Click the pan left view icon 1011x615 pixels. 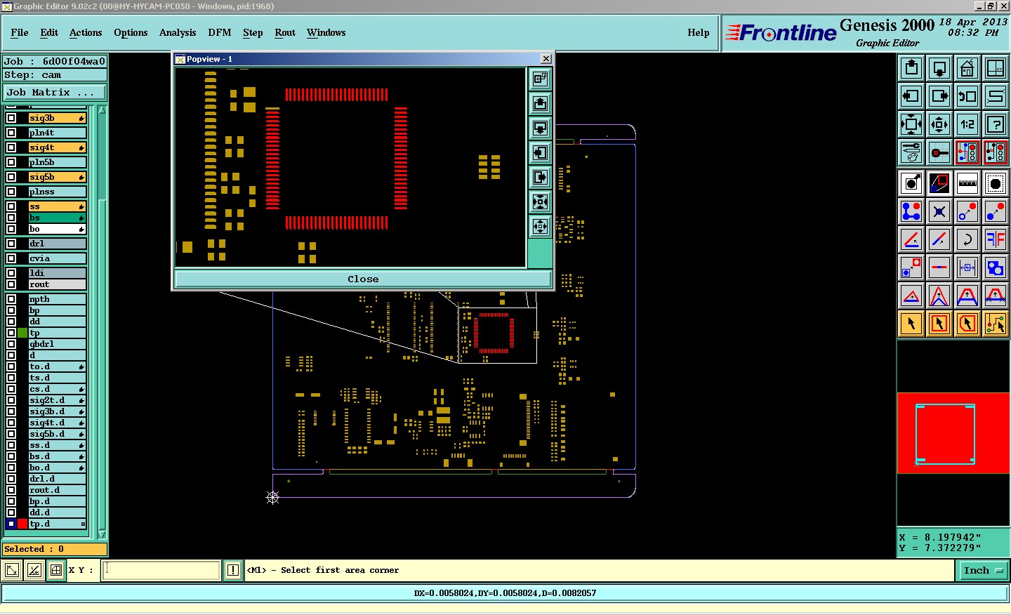tap(911, 96)
